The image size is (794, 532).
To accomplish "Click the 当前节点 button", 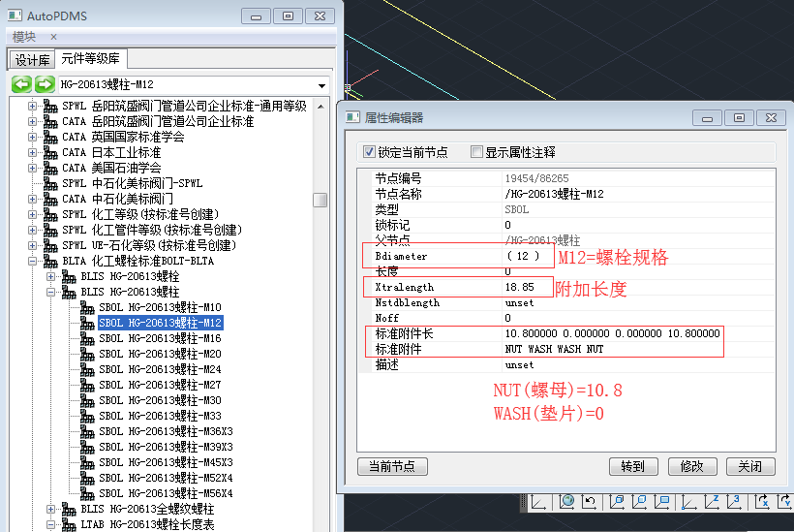I will [x=392, y=466].
